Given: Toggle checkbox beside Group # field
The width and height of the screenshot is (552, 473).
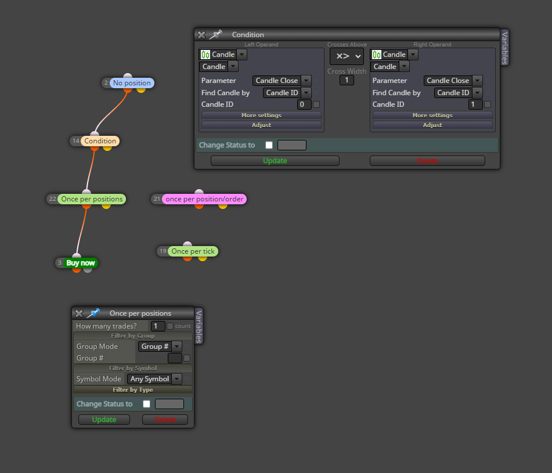Looking at the screenshot, I should click(187, 358).
